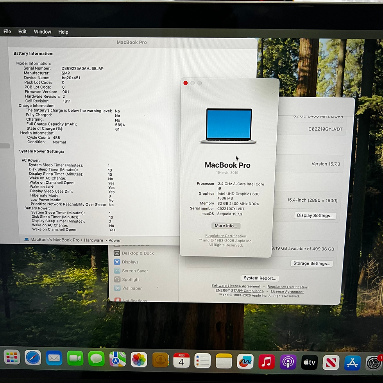Open the ENERGY STAR Compliance link

(x=240, y=291)
